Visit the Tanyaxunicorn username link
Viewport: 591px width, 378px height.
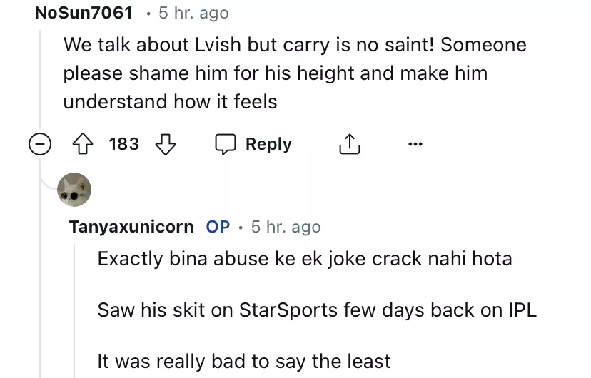(x=131, y=227)
